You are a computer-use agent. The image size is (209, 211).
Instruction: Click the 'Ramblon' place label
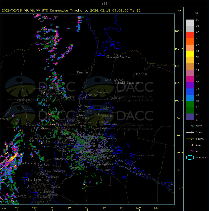[x=82, y=72]
